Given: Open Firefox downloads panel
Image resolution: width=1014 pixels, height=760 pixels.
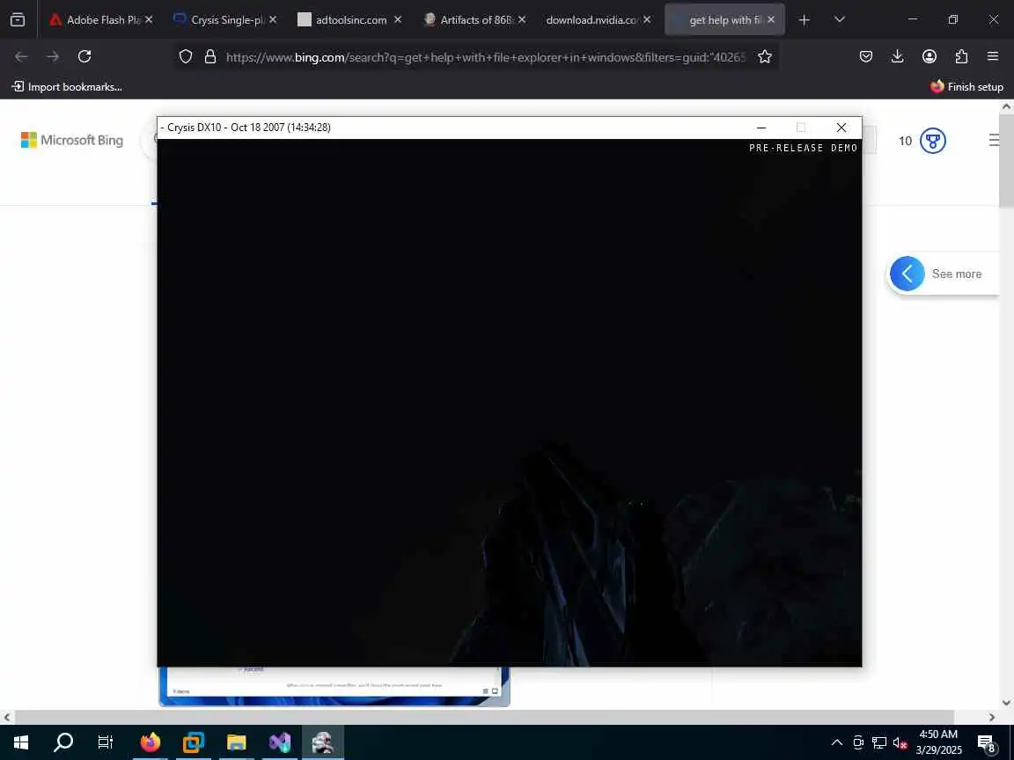Looking at the screenshot, I should point(897,57).
